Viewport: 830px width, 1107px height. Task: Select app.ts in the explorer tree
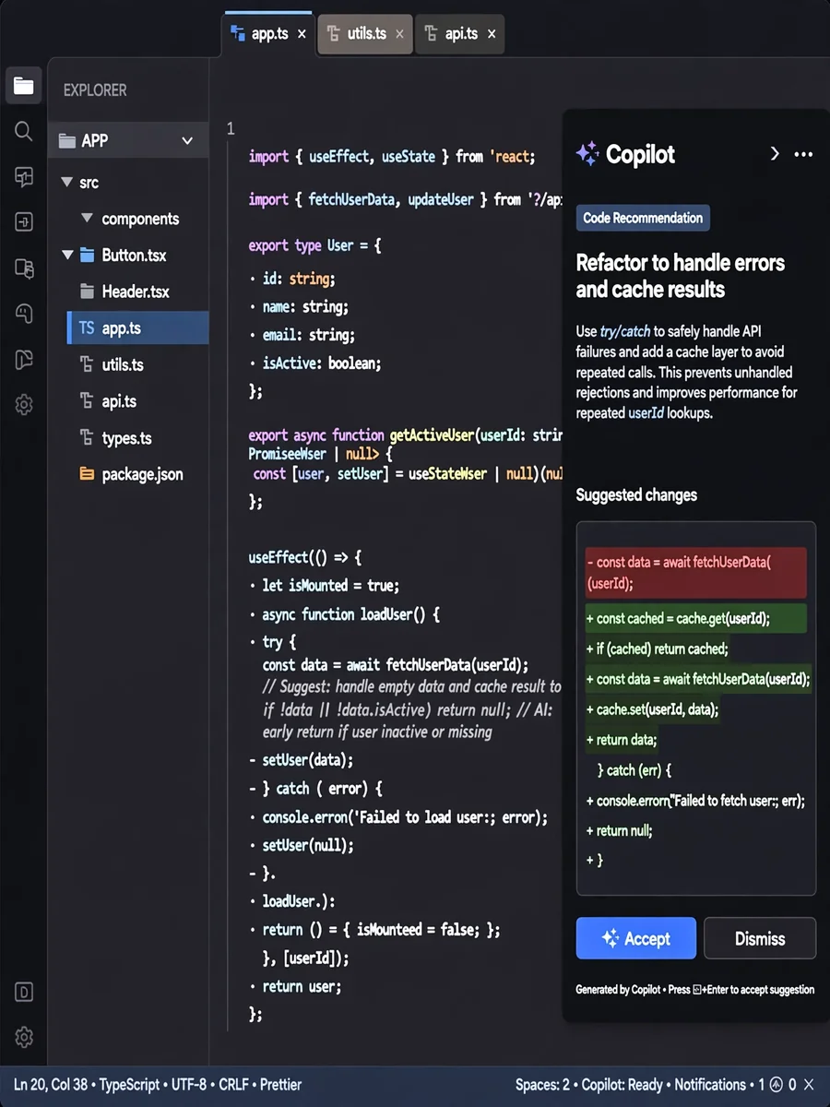coord(138,328)
